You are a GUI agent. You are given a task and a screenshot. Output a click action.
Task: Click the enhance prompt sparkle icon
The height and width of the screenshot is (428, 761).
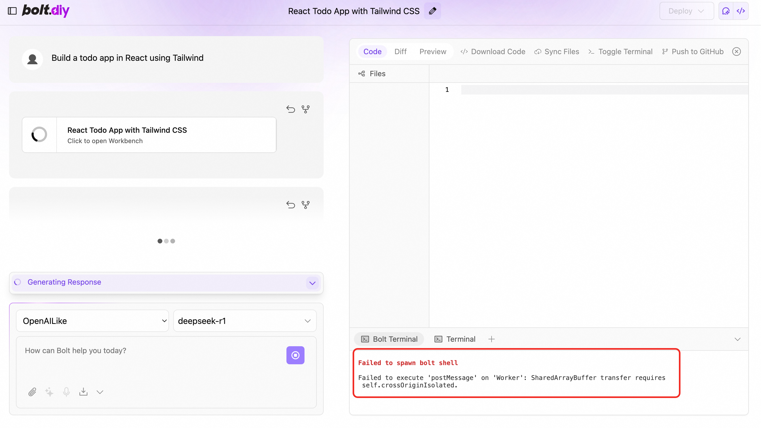click(x=49, y=392)
